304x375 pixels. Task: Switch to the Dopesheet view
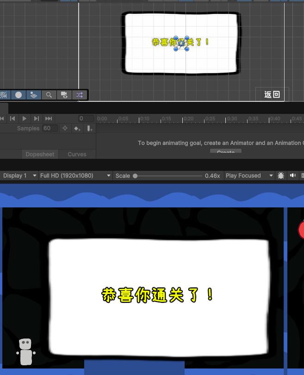[x=40, y=154]
